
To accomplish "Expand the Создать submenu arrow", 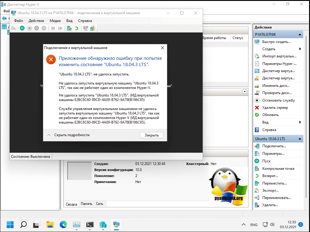I will [300, 49].
